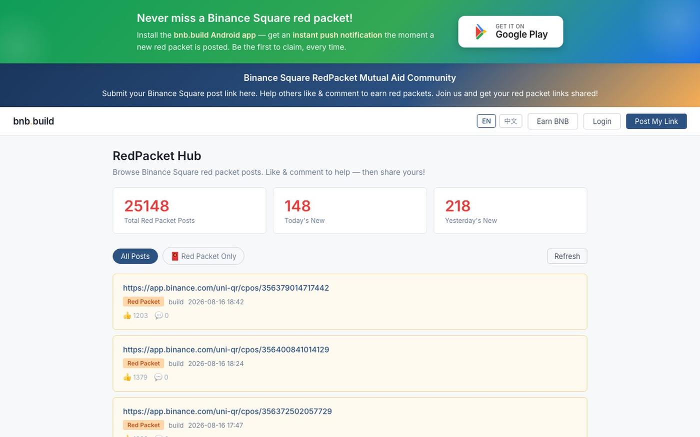Click the Login button
Image resolution: width=700 pixels, height=437 pixels.
(x=602, y=121)
